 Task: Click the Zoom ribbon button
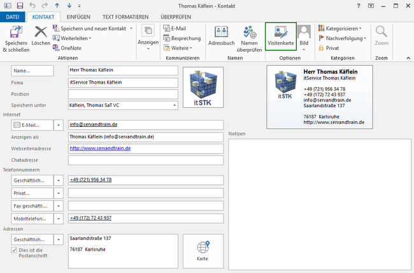(x=382, y=36)
